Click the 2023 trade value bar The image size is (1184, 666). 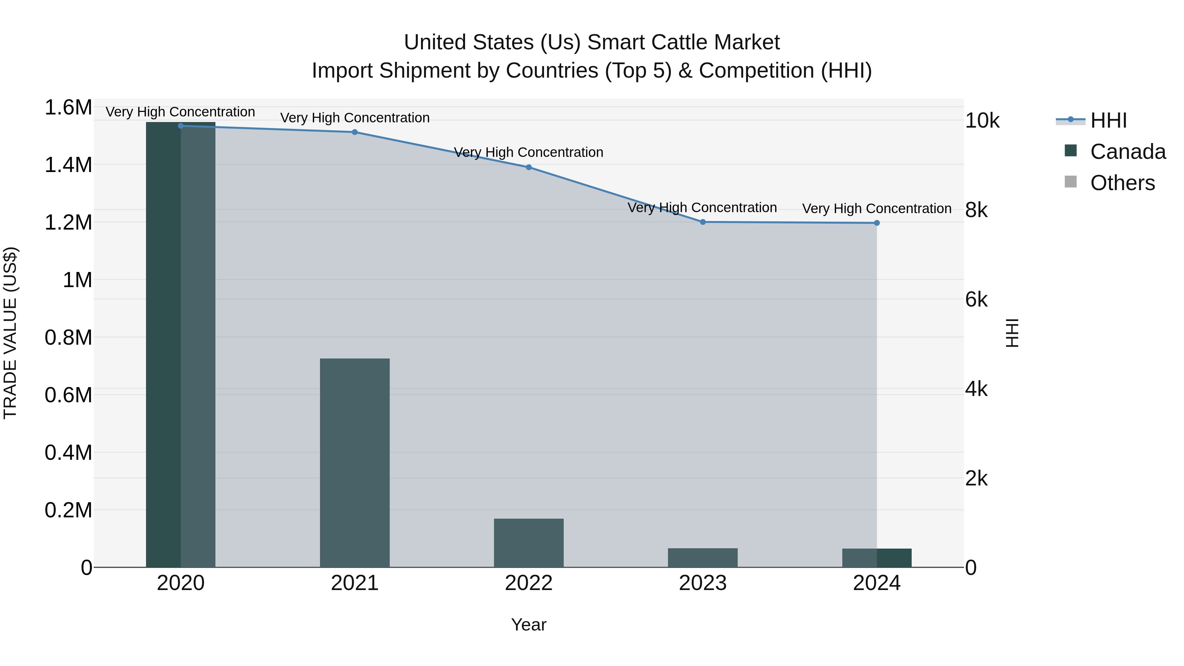pyautogui.click(x=703, y=558)
